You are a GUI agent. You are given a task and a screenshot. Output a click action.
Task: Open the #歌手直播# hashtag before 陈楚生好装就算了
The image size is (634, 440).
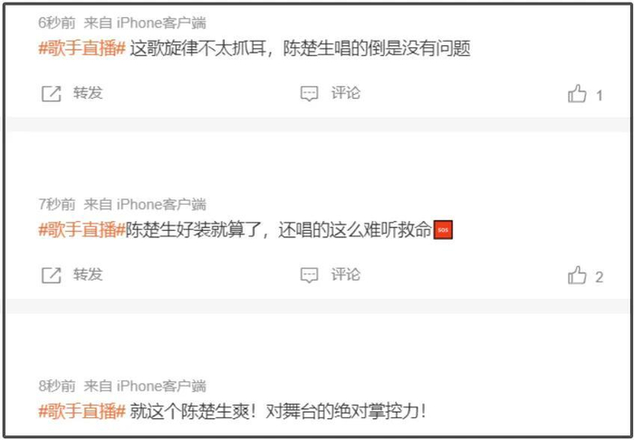pyautogui.click(x=82, y=230)
